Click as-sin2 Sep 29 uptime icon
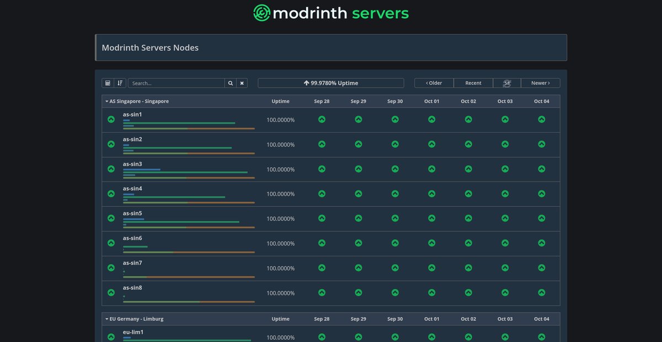Screen dimensions: 662x342 pyautogui.click(x=359, y=144)
